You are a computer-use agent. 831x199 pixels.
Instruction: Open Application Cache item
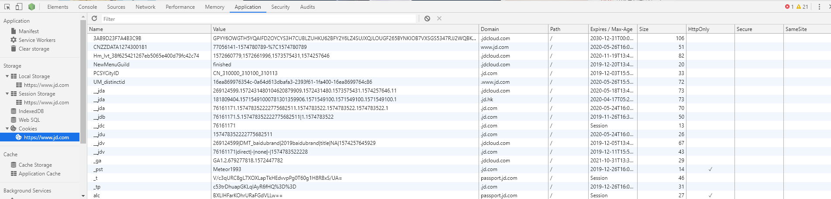tap(39, 174)
